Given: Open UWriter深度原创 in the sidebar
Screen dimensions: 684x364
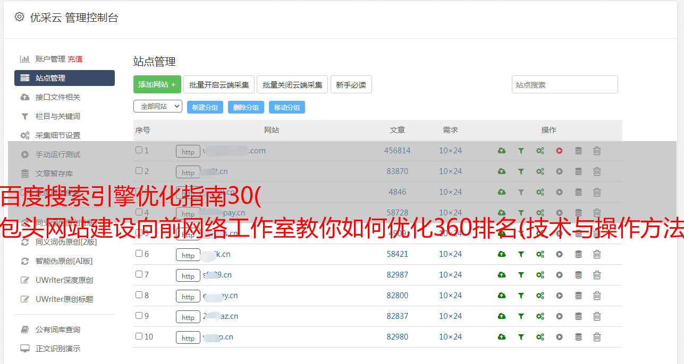Looking at the screenshot, I should (64, 280).
